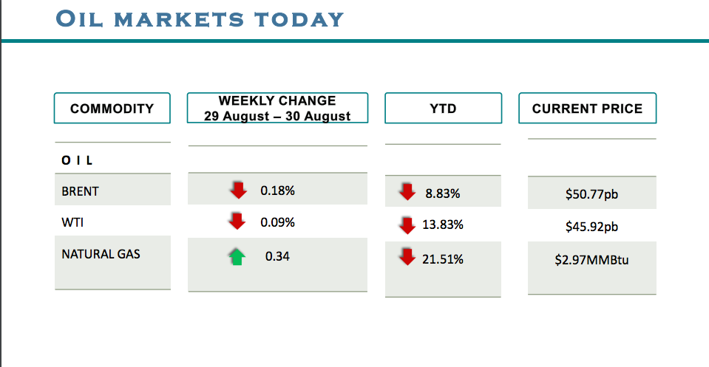The width and height of the screenshot is (709, 367).
Task: Click the CURRENT PRICE header box
Action: tap(587, 109)
